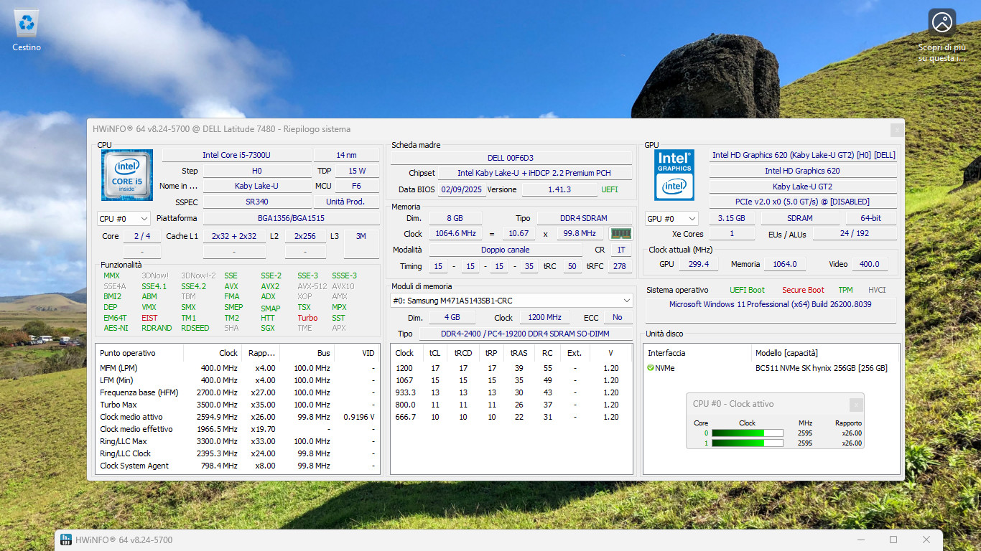This screenshot has width=981, height=551.
Task: Select the BC511 NVMe SK hynix drive entry
Action: (x=821, y=368)
